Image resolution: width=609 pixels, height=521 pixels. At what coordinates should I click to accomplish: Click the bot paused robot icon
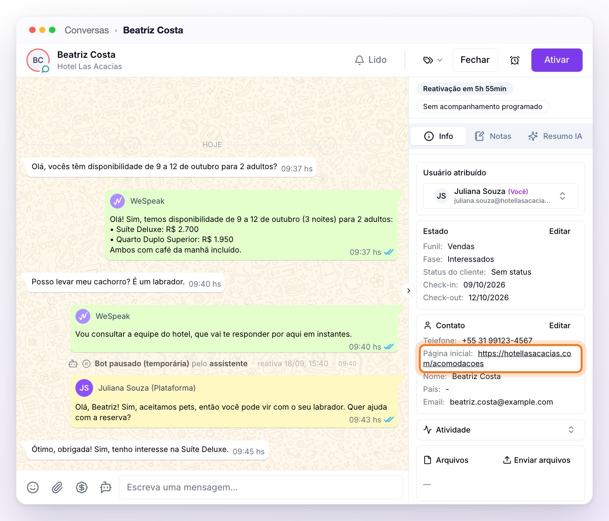click(73, 363)
